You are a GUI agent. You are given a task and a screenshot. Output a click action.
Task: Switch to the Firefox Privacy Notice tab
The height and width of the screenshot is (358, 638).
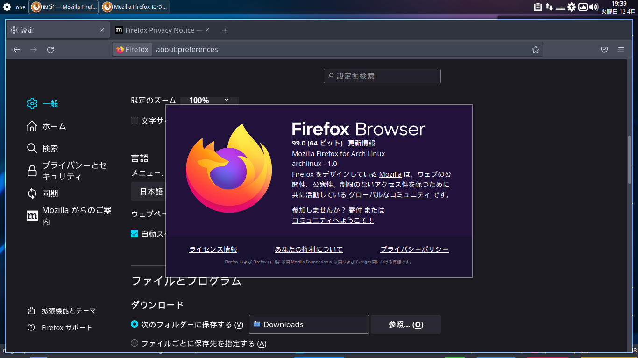(x=162, y=30)
